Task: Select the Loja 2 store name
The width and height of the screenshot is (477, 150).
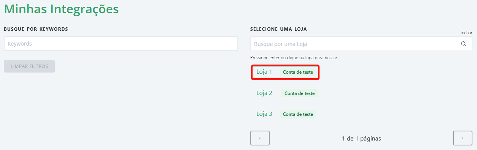Action: point(264,93)
